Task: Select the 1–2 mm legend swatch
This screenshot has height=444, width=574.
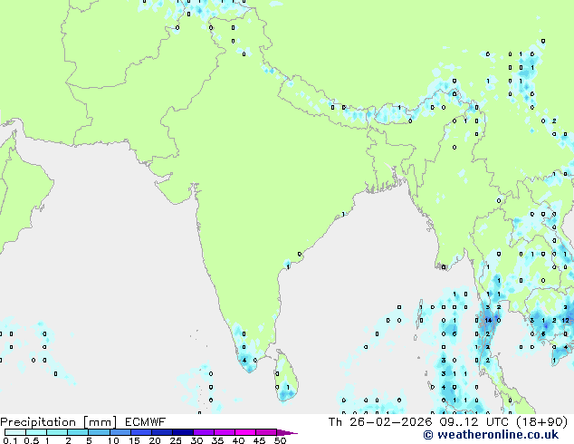Action: [x=57, y=432]
